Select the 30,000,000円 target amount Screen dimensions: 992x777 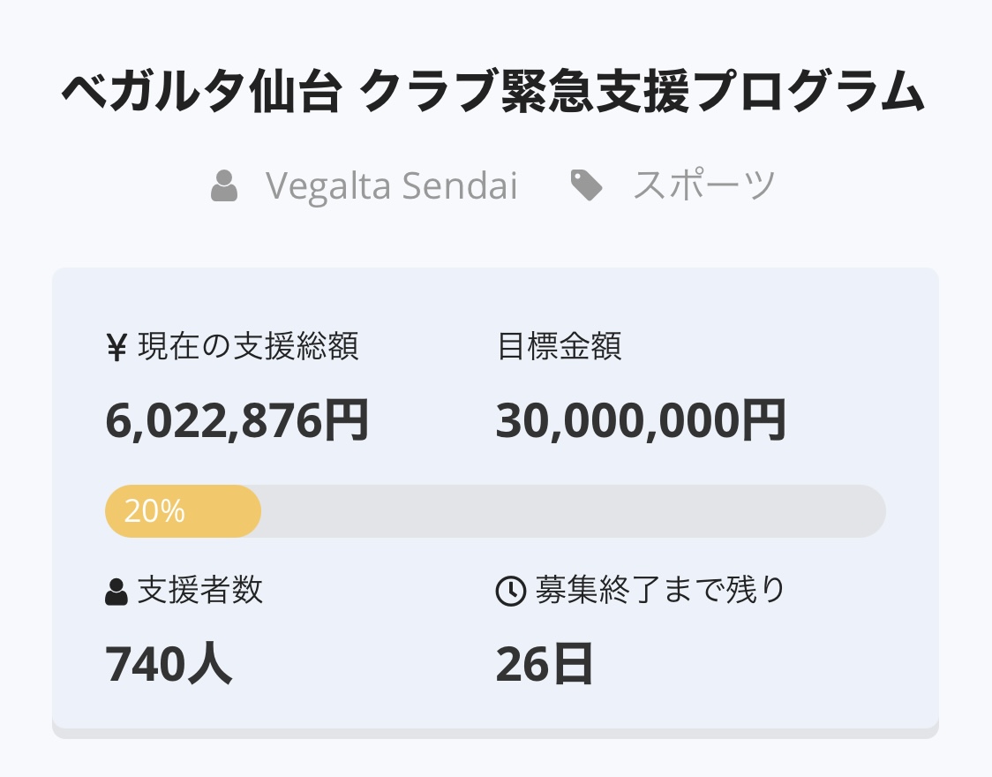click(x=641, y=420)
